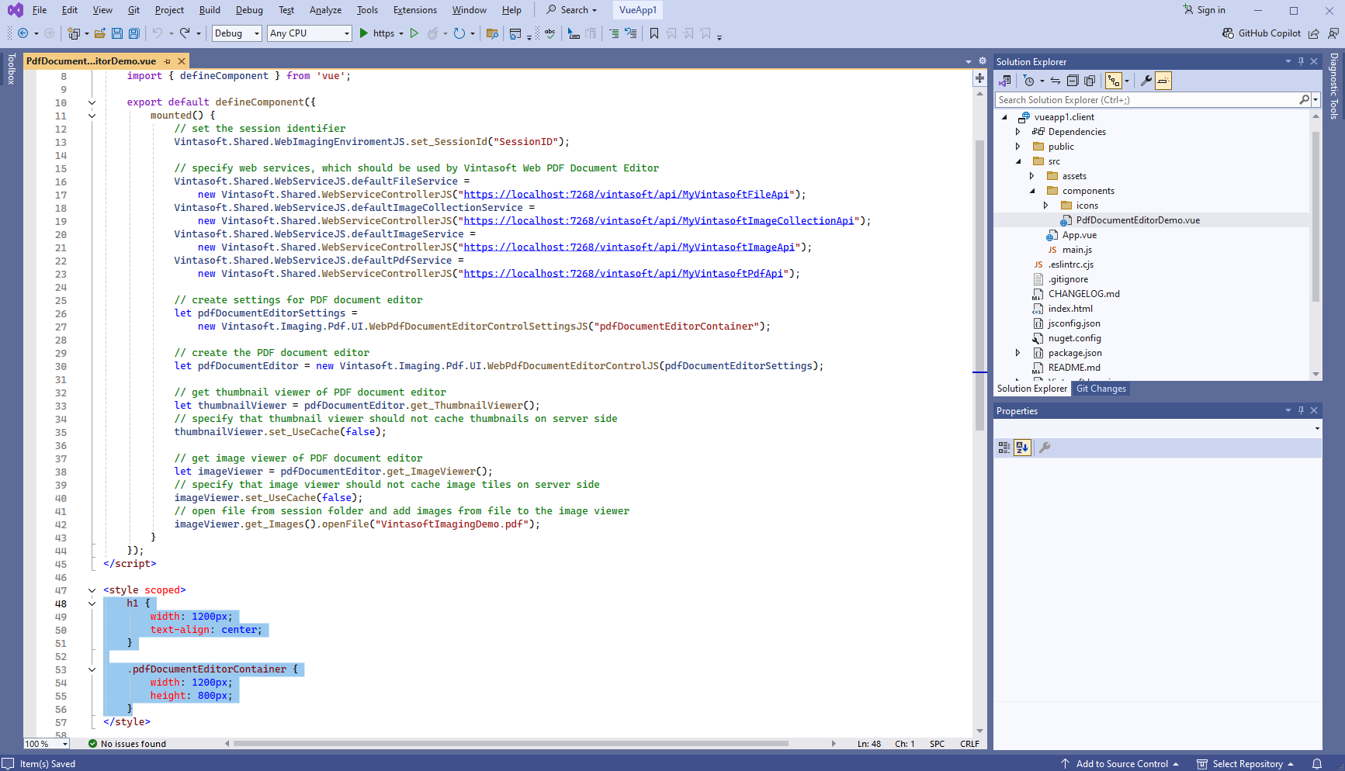Open the https launch profile dropdown arrow
Screen dimensions: 1345x771
tap(401, 33)
